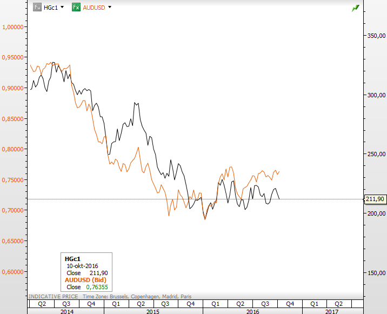
Task: Click the 10-okt-2016 date in data box
Action: (83, 266)
